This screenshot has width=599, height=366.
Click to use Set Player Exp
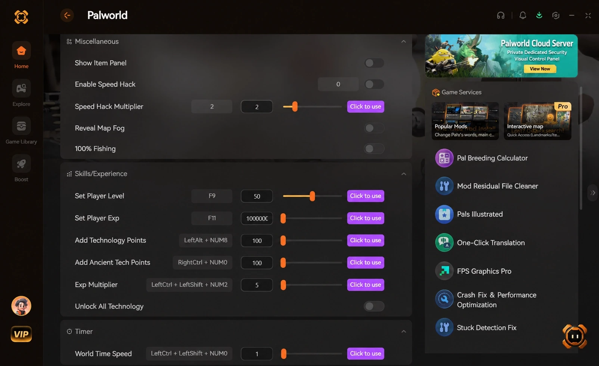[x=366, y=218]
